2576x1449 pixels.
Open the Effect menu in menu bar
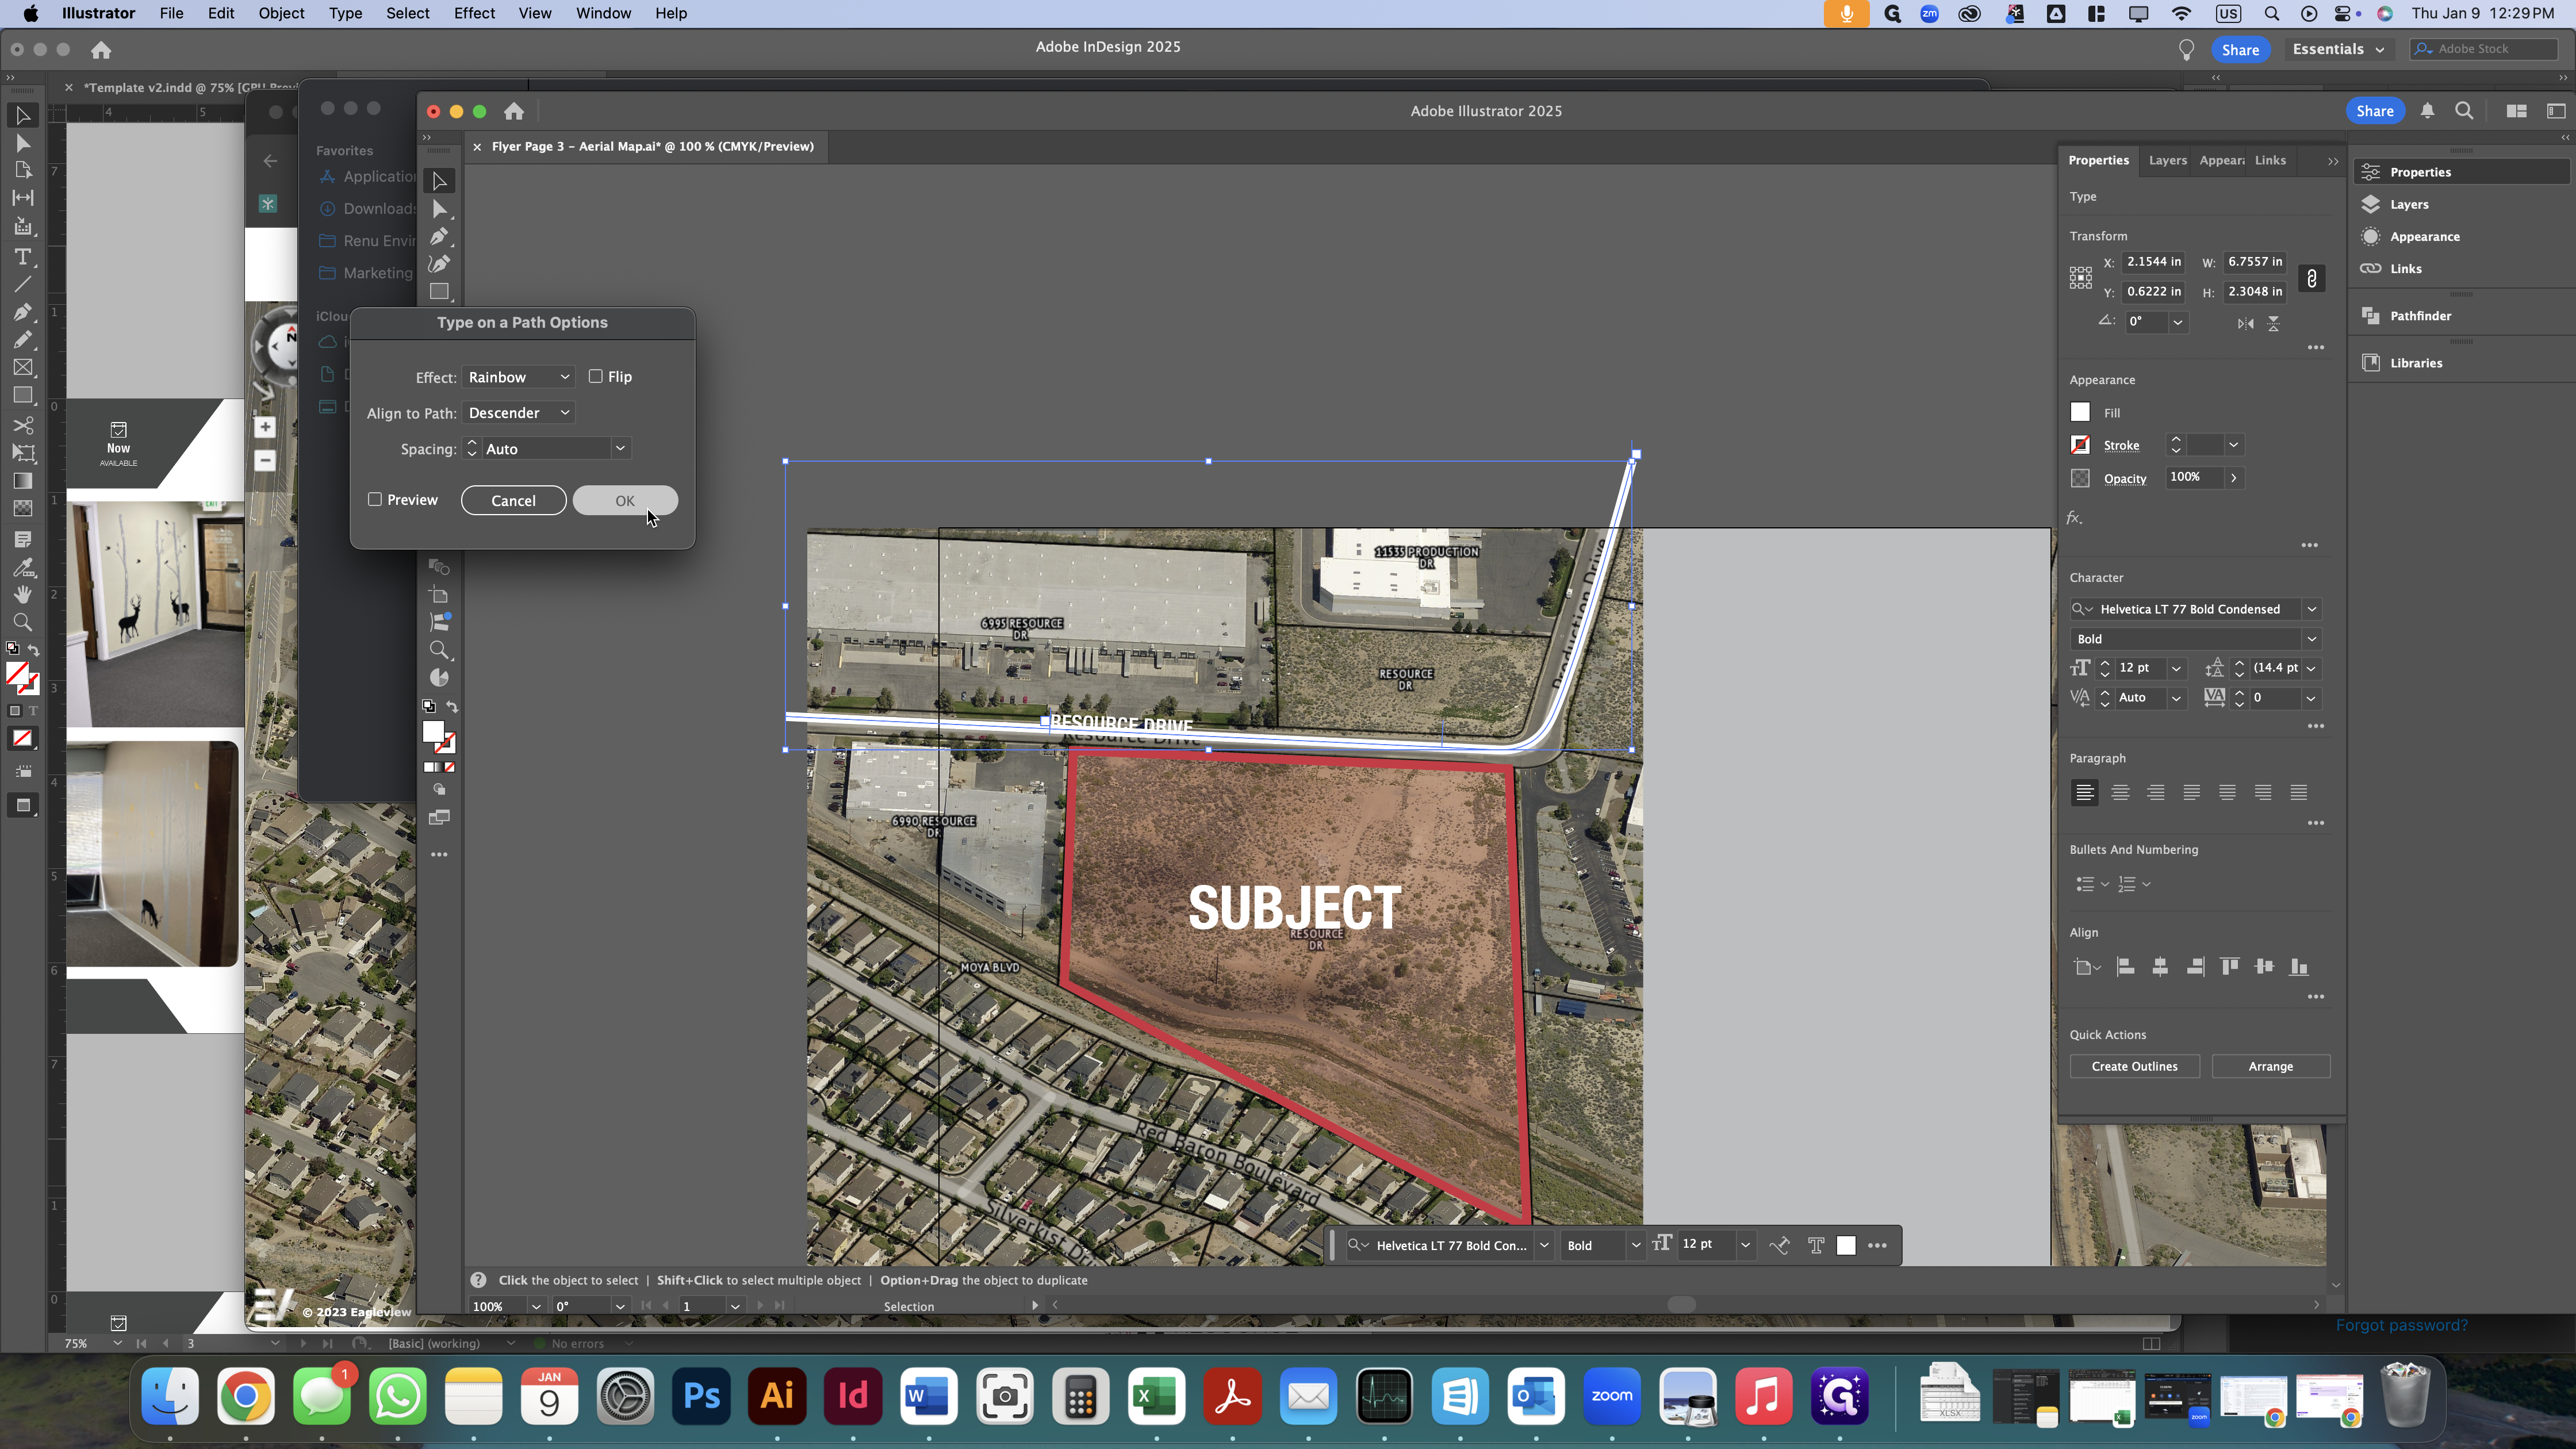[474, 13]
